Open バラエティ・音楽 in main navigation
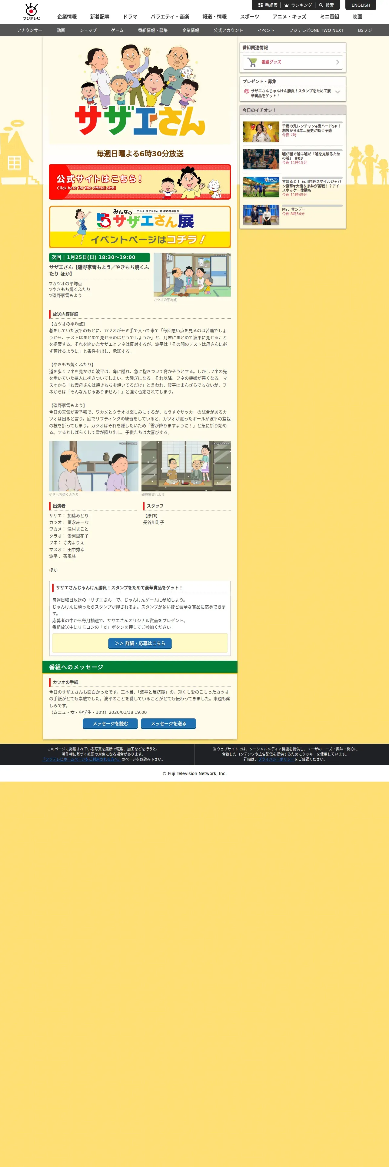The height and width of the screenshot is (1167, 389). [170, 17]
